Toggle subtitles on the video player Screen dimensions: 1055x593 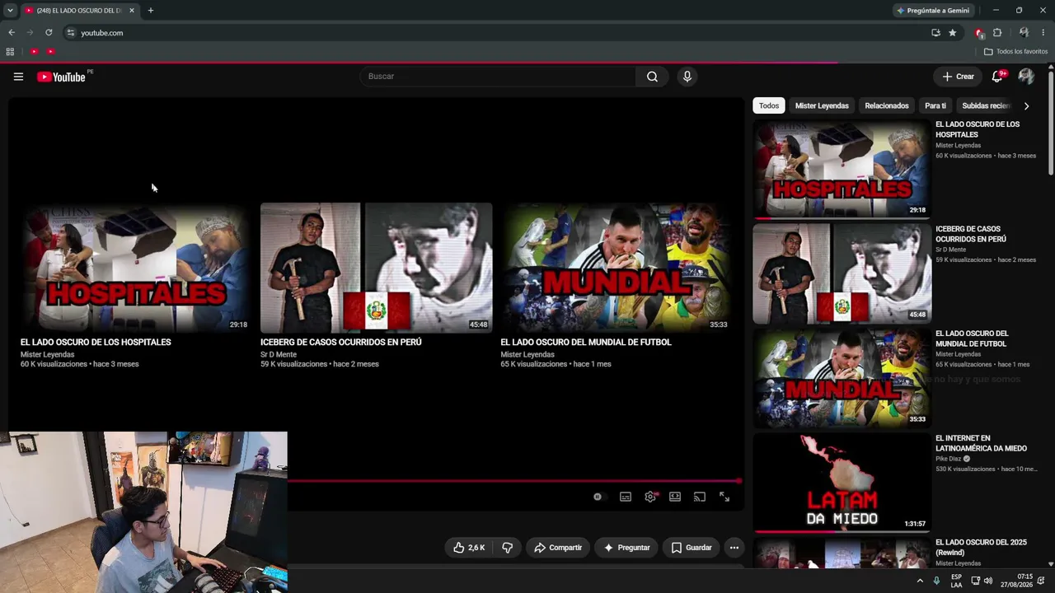(626, 497)
